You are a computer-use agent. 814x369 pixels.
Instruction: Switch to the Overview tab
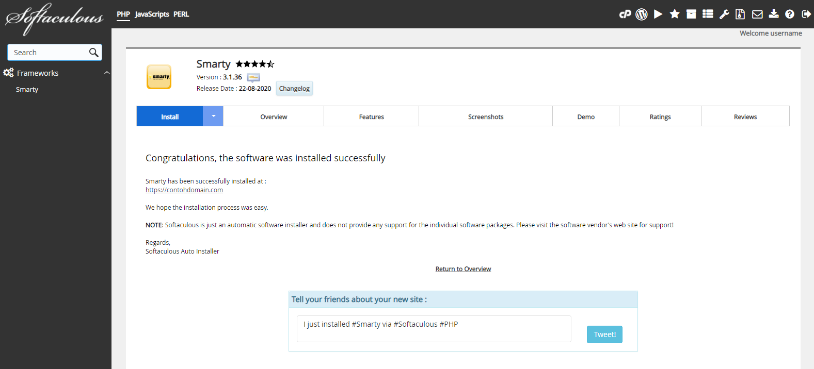point(274,116)
